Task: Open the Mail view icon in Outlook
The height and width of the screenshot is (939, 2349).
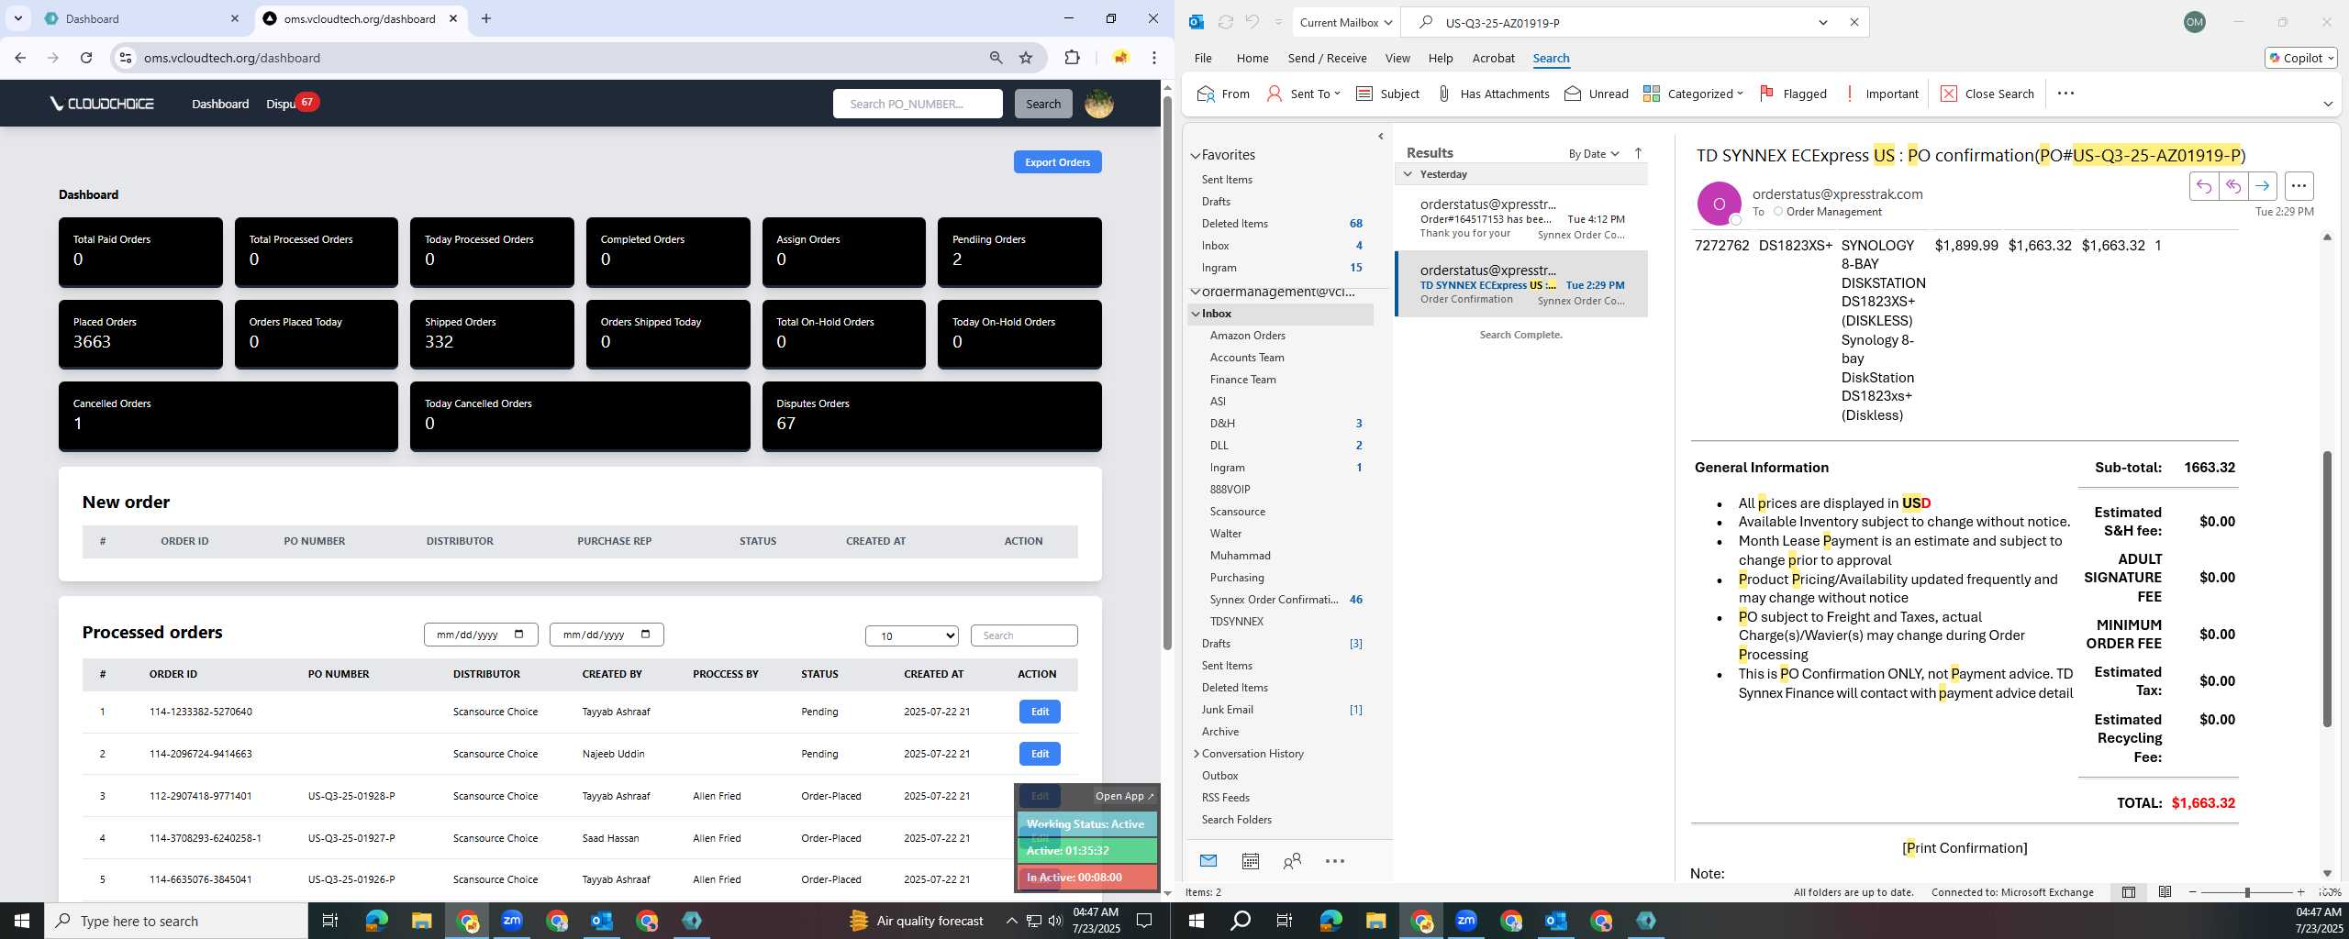Action: click(x=1208, y=860)
